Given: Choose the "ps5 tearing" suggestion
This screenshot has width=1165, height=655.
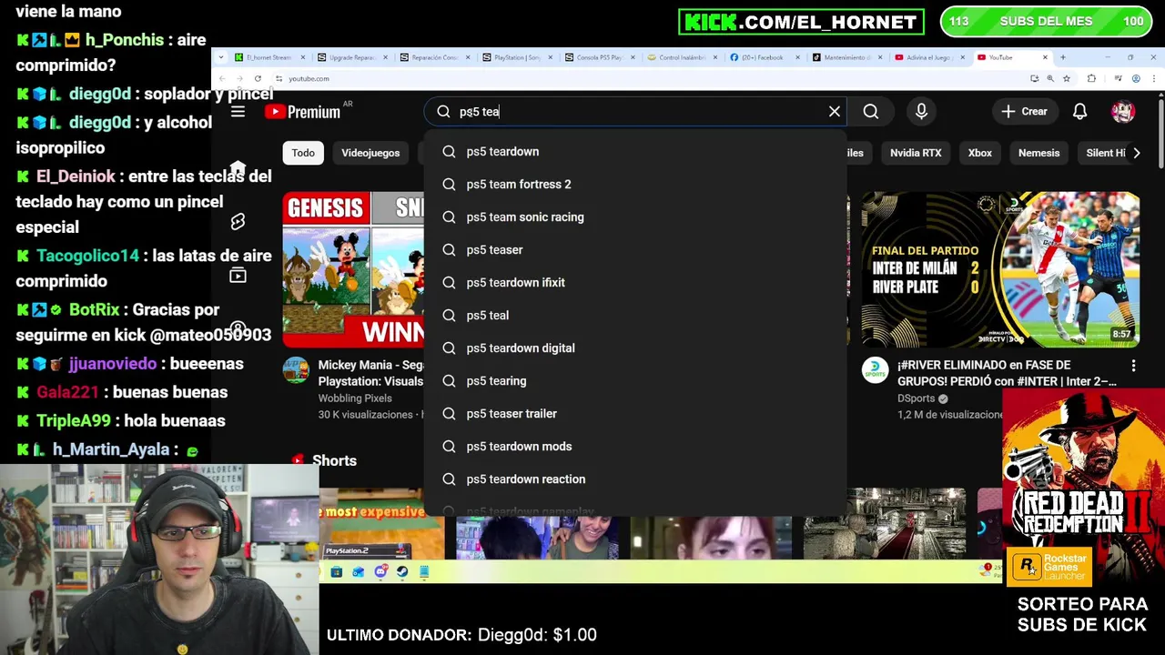Looking at the screenshot, I should [635, 381].
